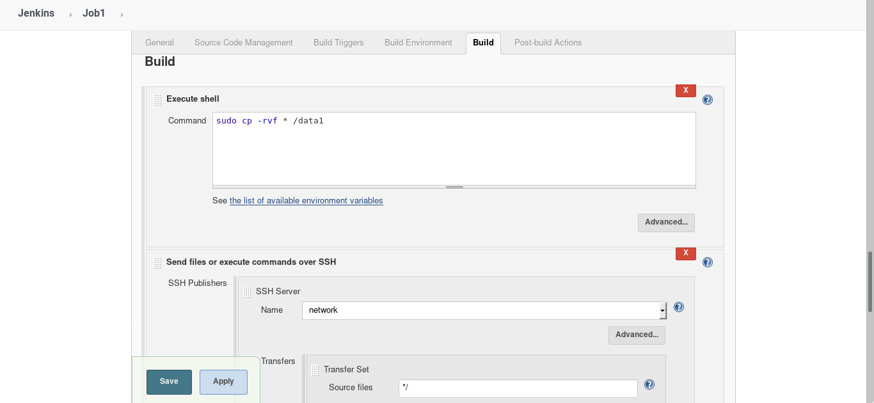874x403 pixels.
Task: Click the Job1 breadcrumb item
Action: [93, 13]
